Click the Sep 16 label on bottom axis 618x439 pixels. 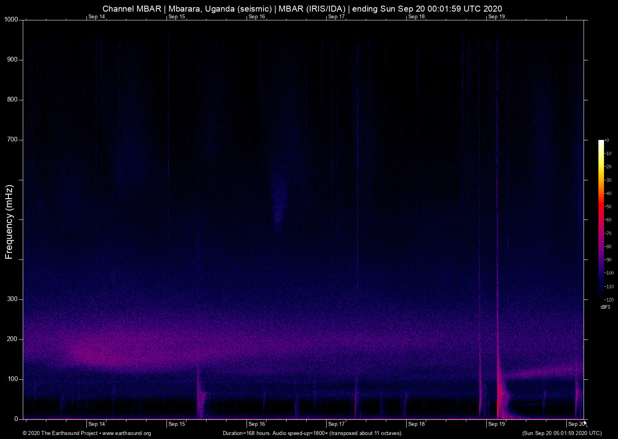click(x=257, y=424)
